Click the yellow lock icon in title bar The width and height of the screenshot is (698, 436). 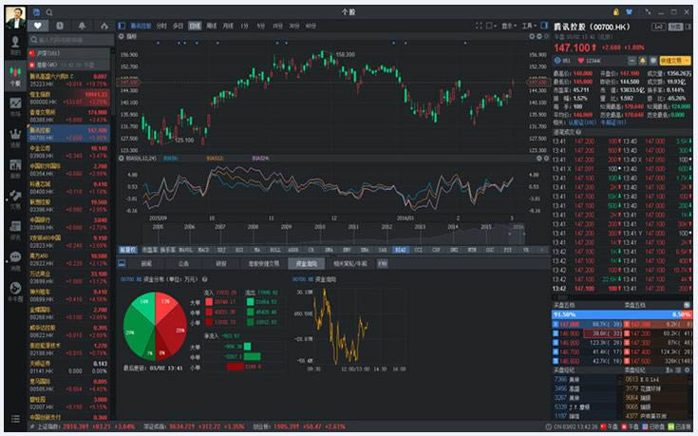(x=616, y=12)
